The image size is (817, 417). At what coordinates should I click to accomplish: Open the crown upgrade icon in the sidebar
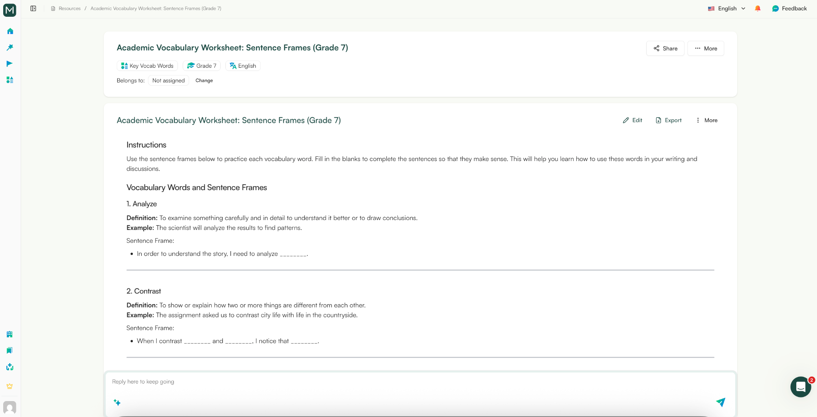pyautogui.click(x=9, y=386)
